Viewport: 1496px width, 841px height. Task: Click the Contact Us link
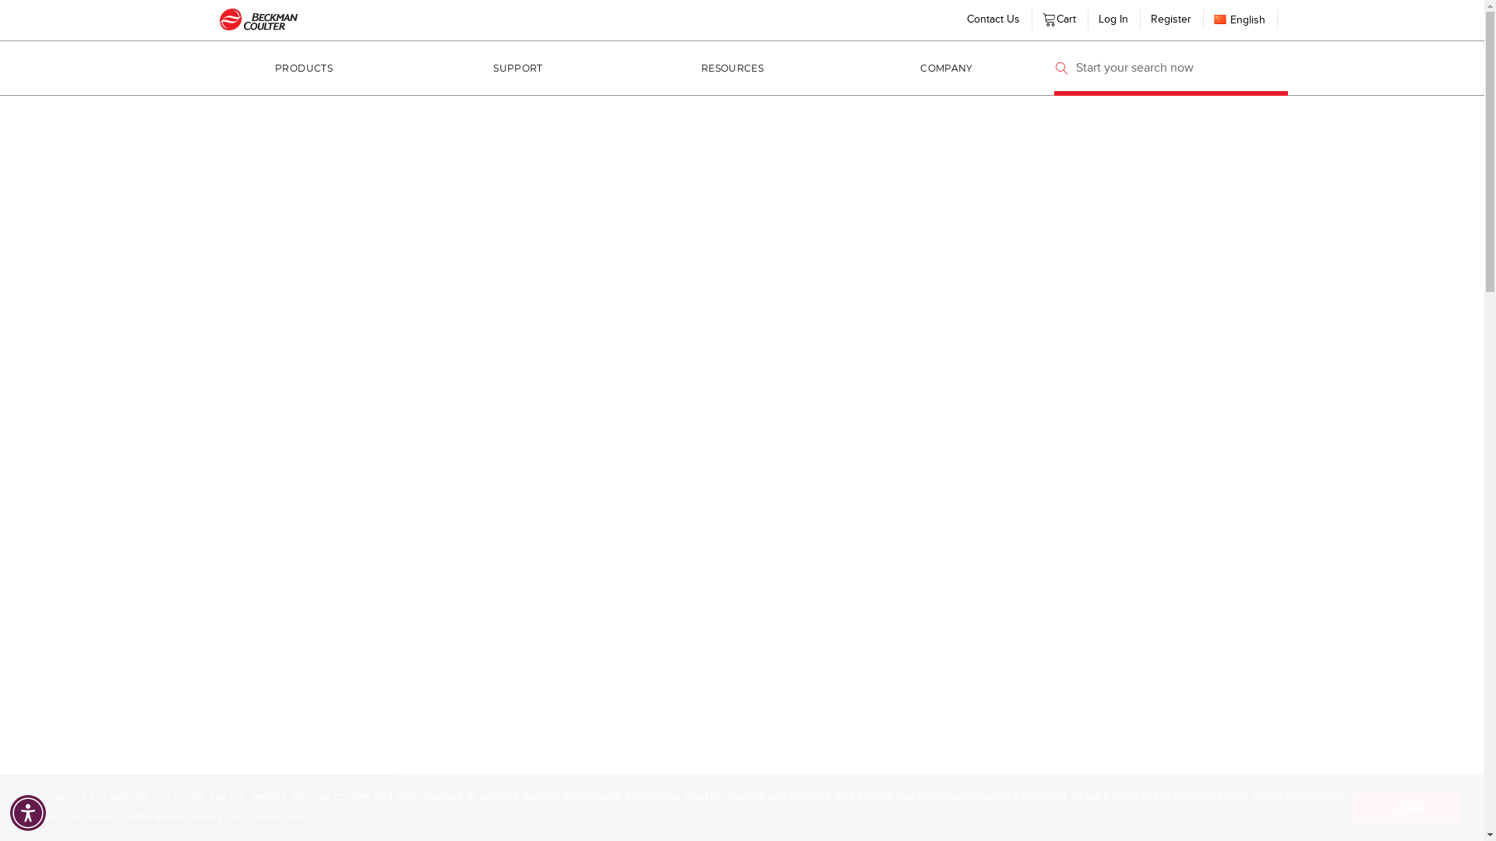coord(993,19)
